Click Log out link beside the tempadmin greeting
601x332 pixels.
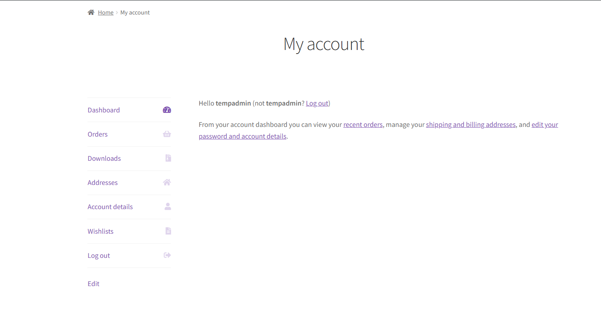[x=317, y=103]
